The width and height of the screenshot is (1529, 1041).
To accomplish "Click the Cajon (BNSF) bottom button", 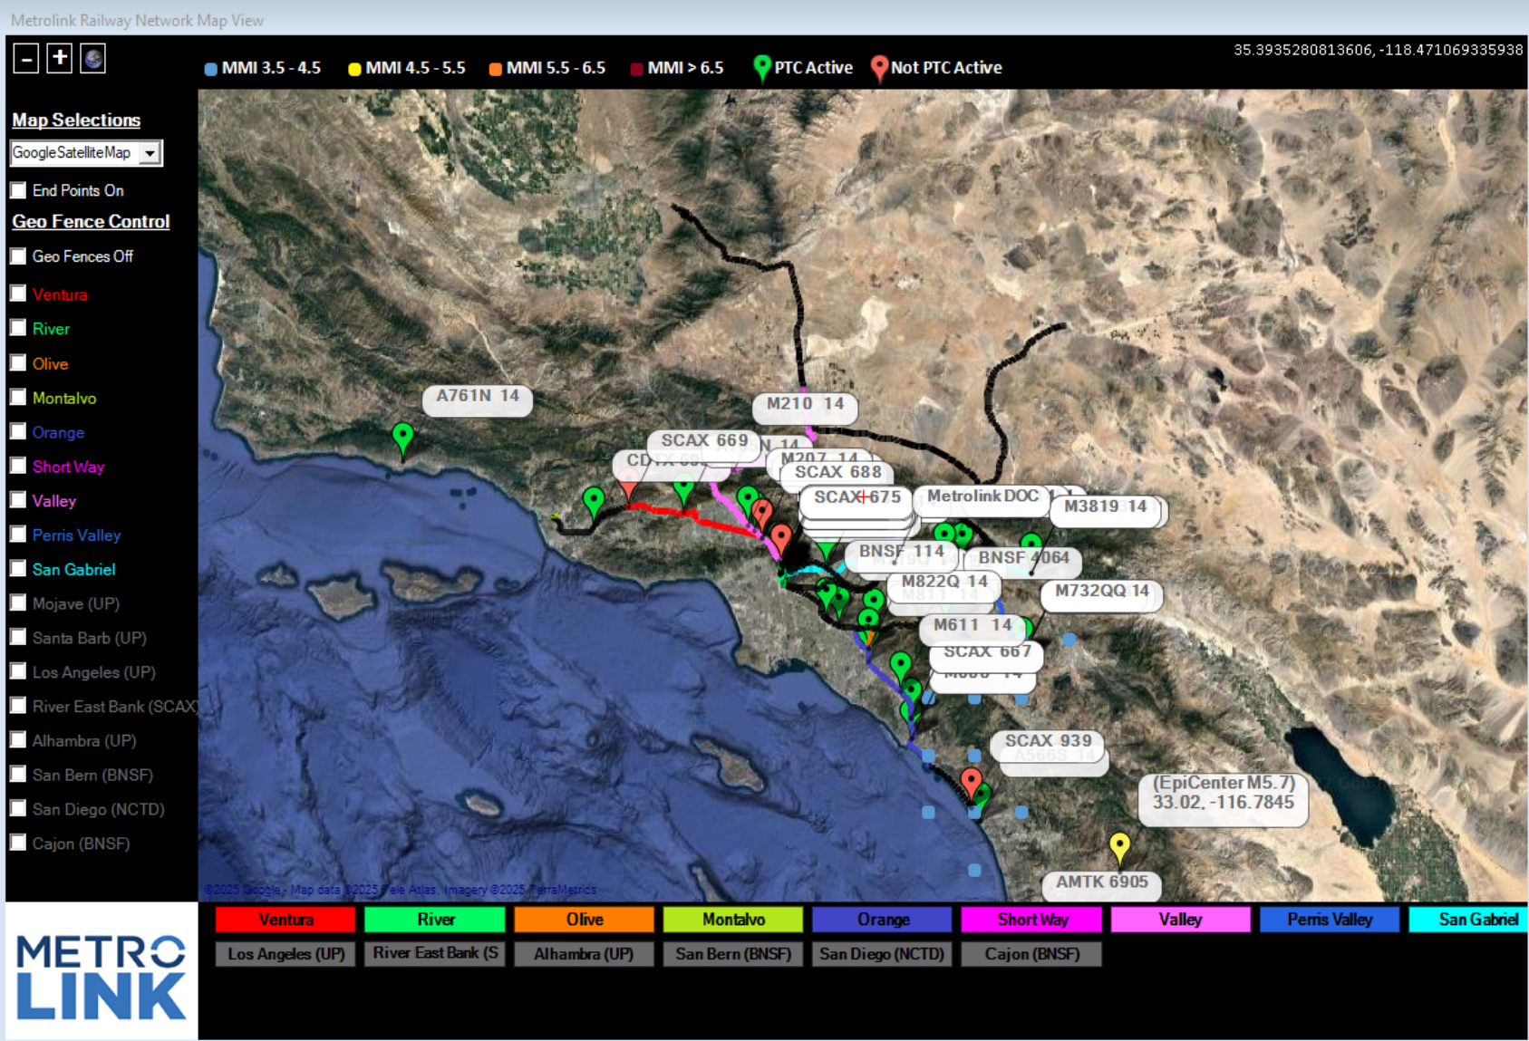I will 1031,954.
